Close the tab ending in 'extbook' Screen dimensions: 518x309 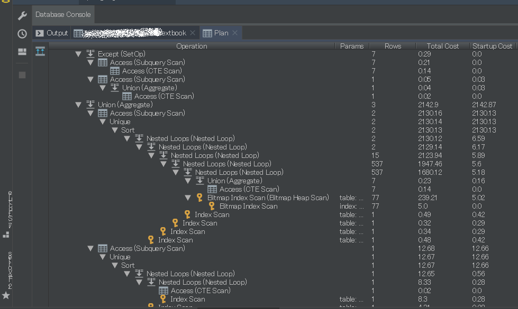pos(193,33)
